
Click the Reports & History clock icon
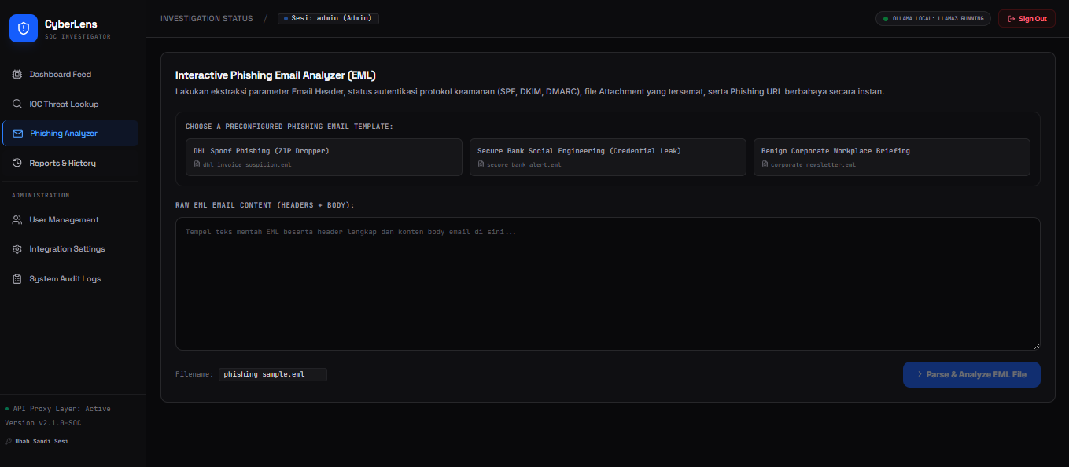(17, 164)
